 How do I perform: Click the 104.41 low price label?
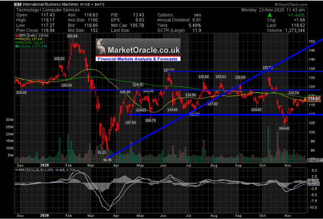[x=284, y=128]
